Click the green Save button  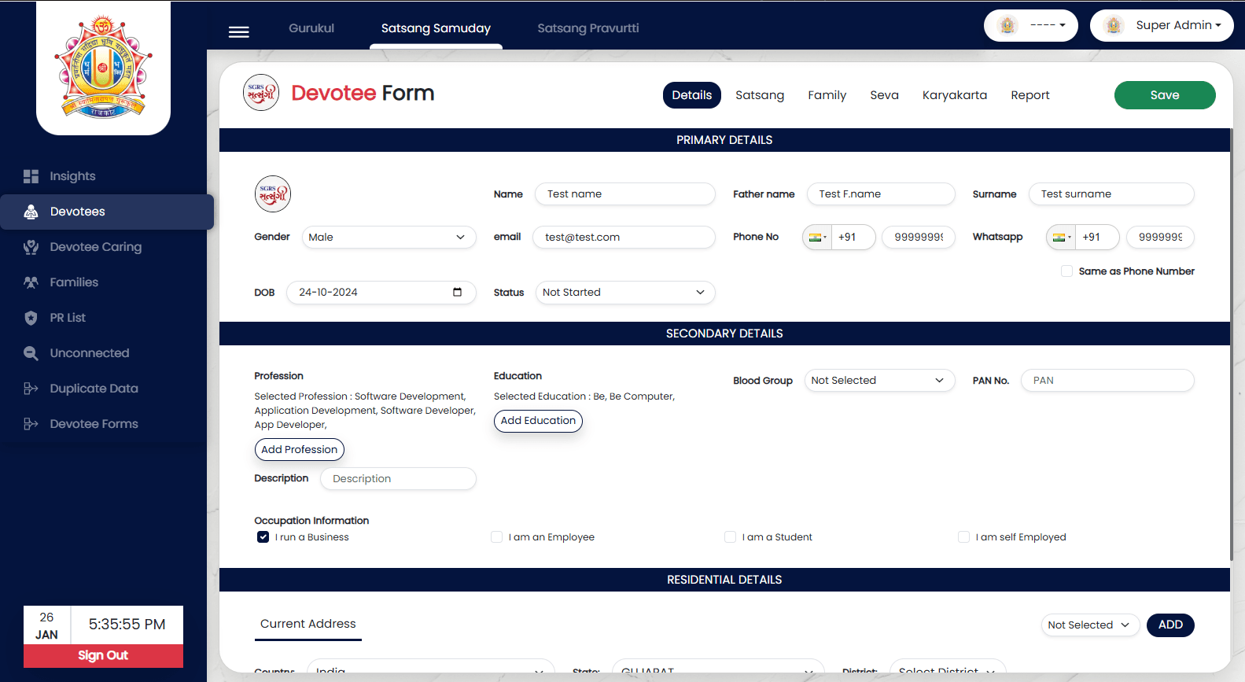[1164, 95]
